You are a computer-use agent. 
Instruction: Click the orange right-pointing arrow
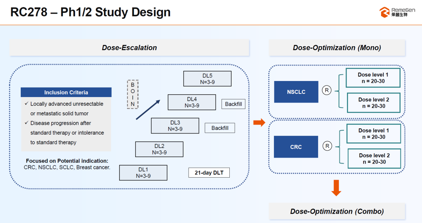coord(259,123)
